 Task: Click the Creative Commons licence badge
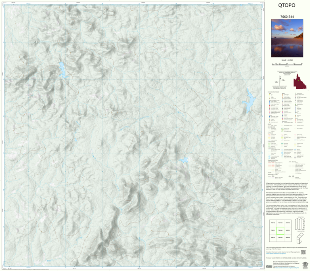[x=269, y=267]
